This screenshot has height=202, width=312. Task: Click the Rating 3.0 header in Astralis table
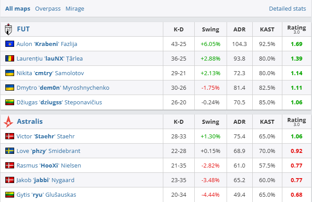point(296,121)
